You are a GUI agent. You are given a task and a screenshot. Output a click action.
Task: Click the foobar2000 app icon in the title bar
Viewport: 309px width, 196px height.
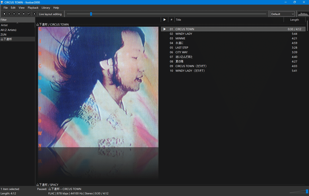[2, 2]
